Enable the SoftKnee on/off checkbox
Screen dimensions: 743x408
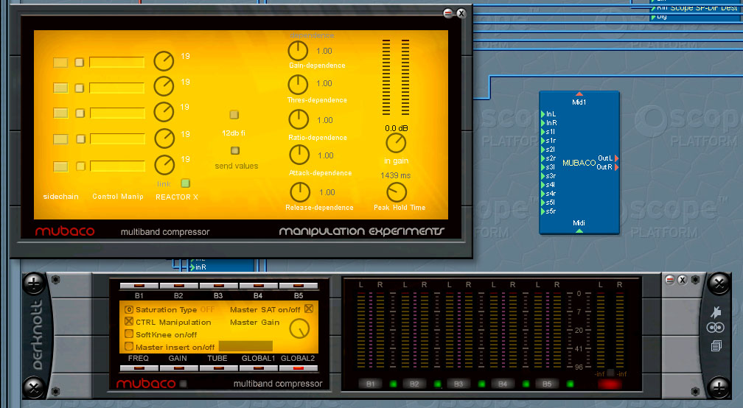[x=129, y=334]
